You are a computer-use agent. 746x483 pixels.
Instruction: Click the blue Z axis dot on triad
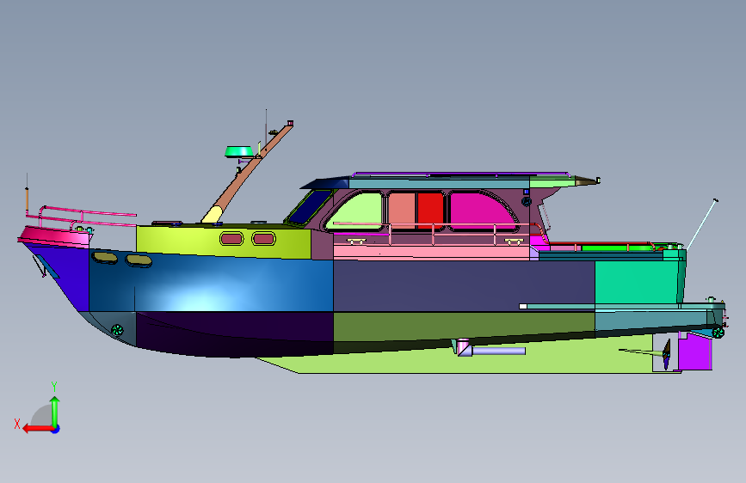(56, 429)
